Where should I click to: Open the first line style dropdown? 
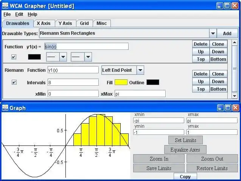pyautogui.click(x=57, y=57)
